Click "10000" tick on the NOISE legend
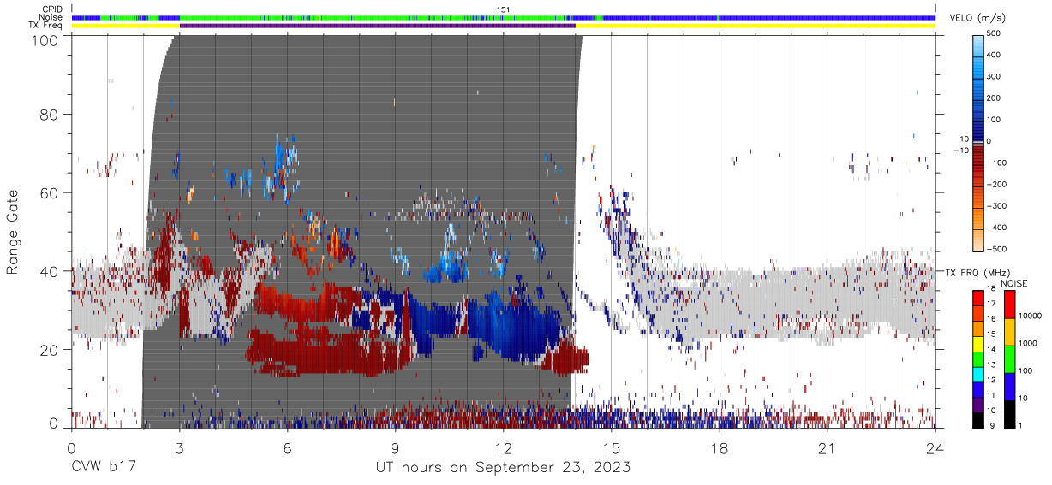Viewport: 1052px width, 485px height. point(1029,317)
